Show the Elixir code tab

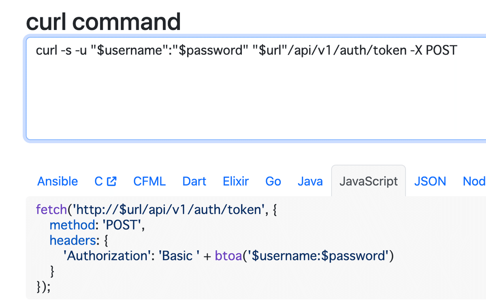236,181
